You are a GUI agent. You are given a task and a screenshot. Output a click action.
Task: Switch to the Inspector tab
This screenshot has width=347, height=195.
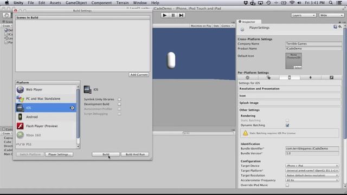249,22
